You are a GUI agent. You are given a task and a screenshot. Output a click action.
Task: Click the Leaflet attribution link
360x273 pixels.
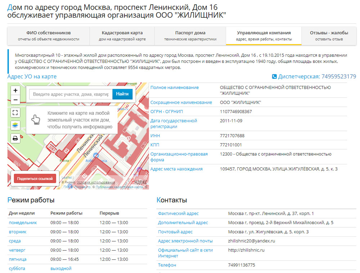pyautogui.click(x=67, y=178)
